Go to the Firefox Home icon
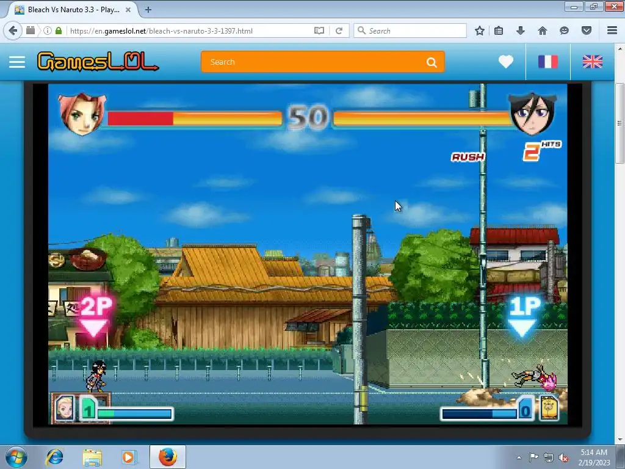The image size is (625, 469). pos(543,31)
